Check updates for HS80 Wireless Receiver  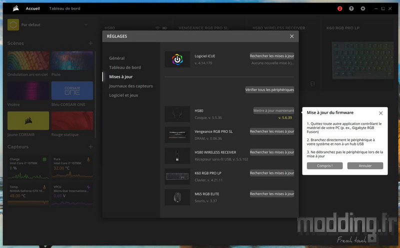272,152
